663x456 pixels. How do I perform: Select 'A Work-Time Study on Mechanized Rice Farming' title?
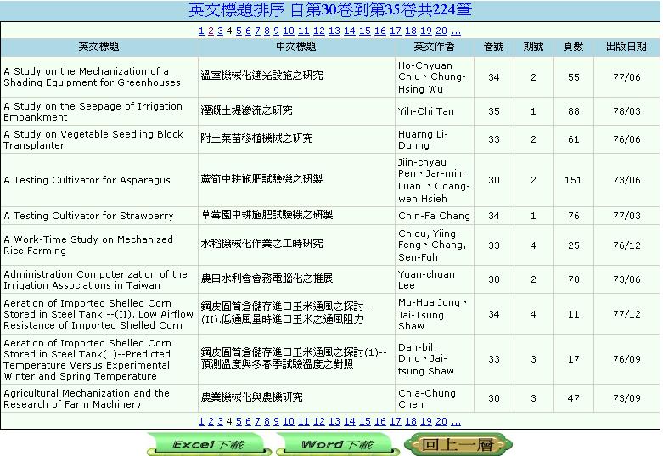point(88,245)
